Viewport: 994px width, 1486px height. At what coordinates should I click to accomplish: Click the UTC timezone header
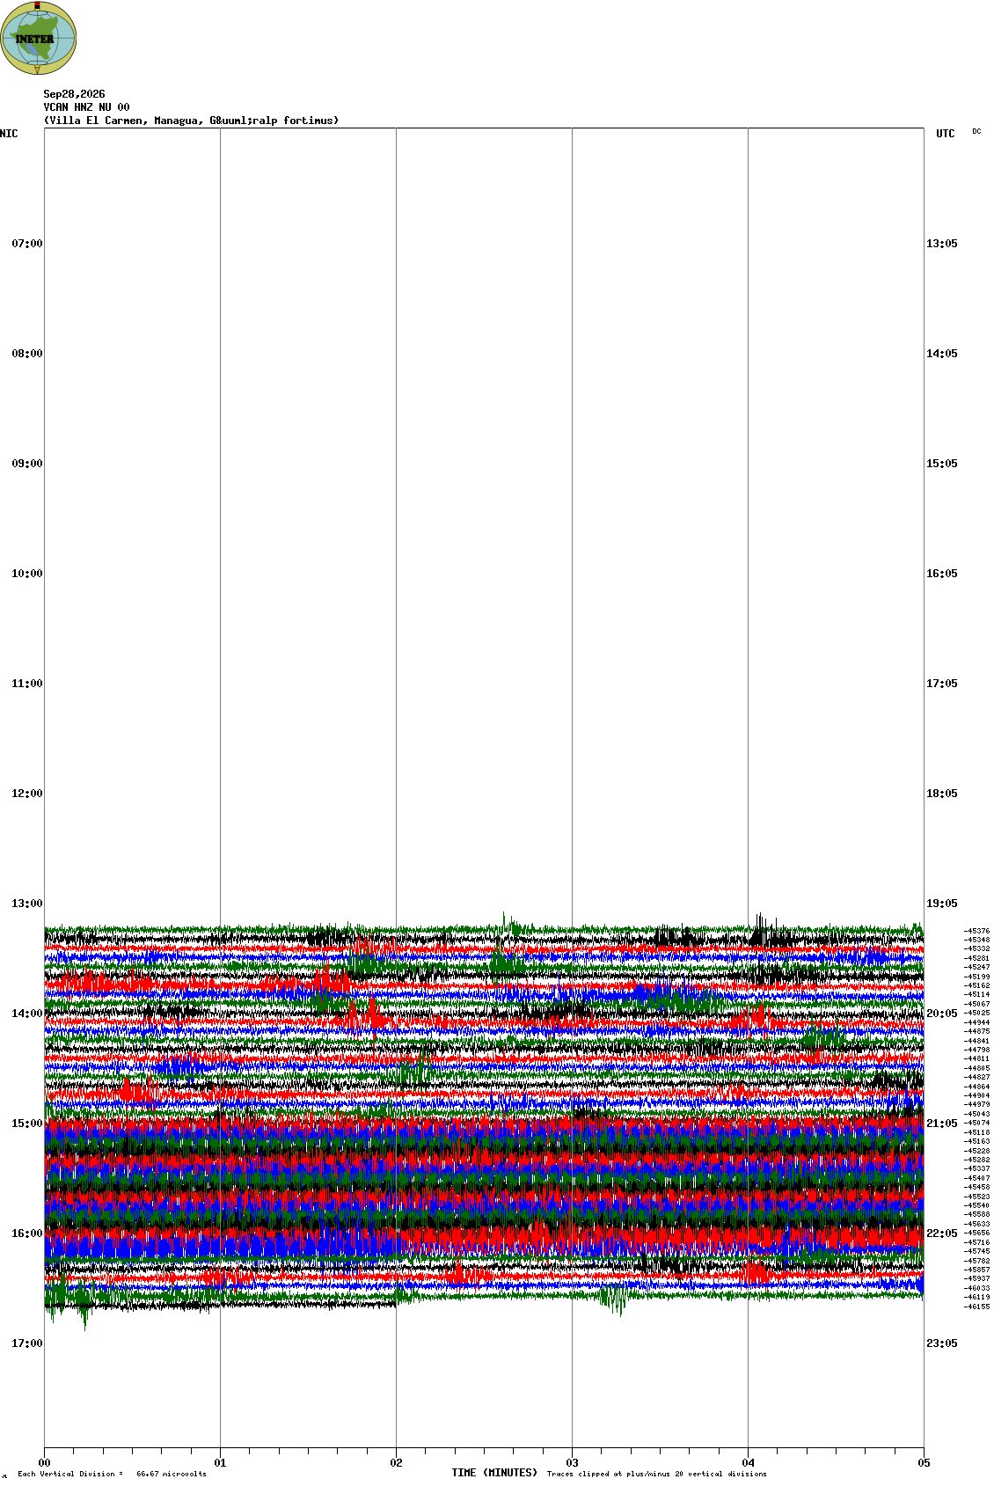(946, 134)
